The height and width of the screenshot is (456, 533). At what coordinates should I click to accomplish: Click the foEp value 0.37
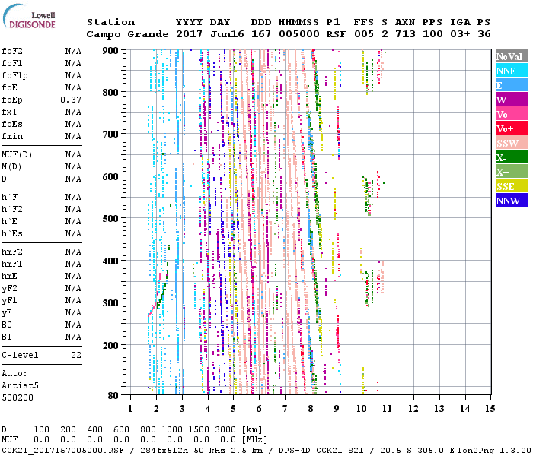[71, 100]
